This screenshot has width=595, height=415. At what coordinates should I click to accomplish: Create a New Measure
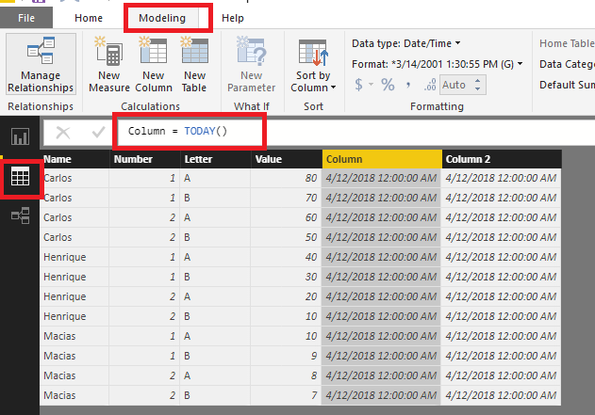click(109, 64)
